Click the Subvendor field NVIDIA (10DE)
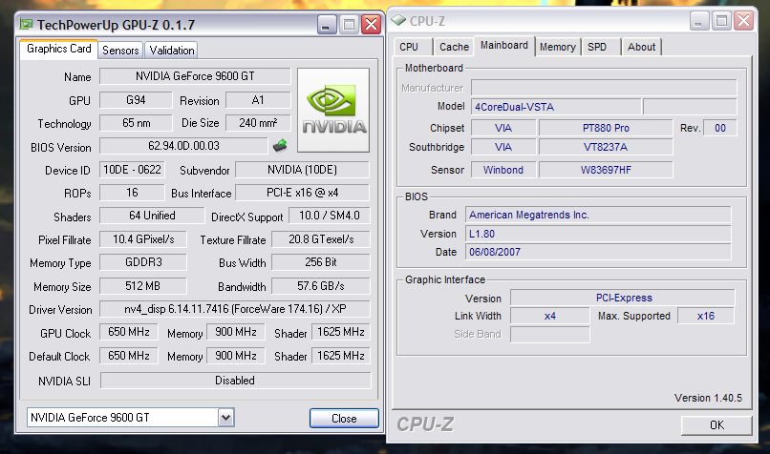This screenshot has height=454, width=770. [x=303, y=170]
